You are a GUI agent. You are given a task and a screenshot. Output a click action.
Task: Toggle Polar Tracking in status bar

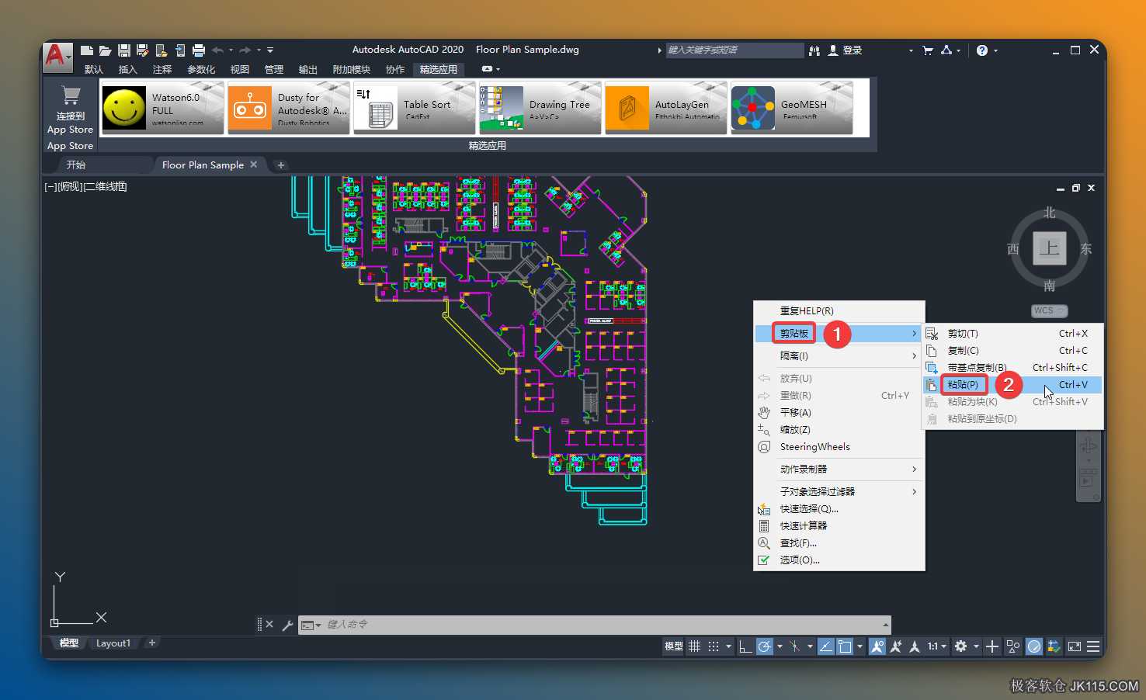(765, 646)
